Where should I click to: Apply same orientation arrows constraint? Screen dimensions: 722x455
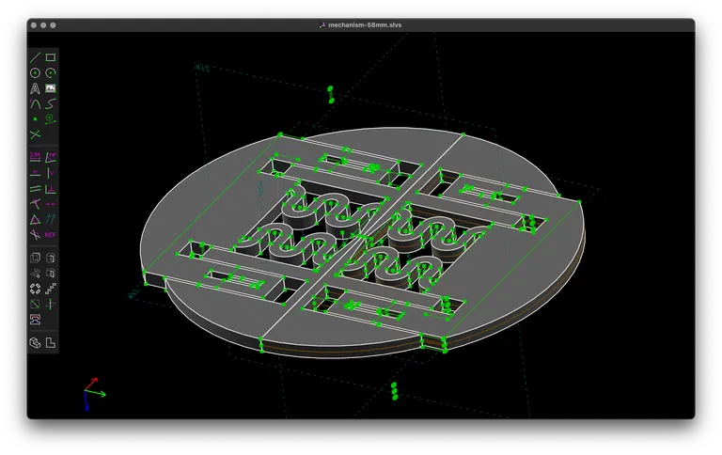click(x=51, y=220)
